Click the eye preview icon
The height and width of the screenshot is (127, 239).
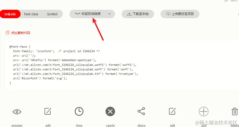tap(17, 112)
